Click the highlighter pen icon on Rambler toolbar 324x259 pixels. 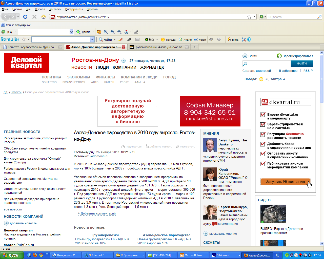click(121, 39)
